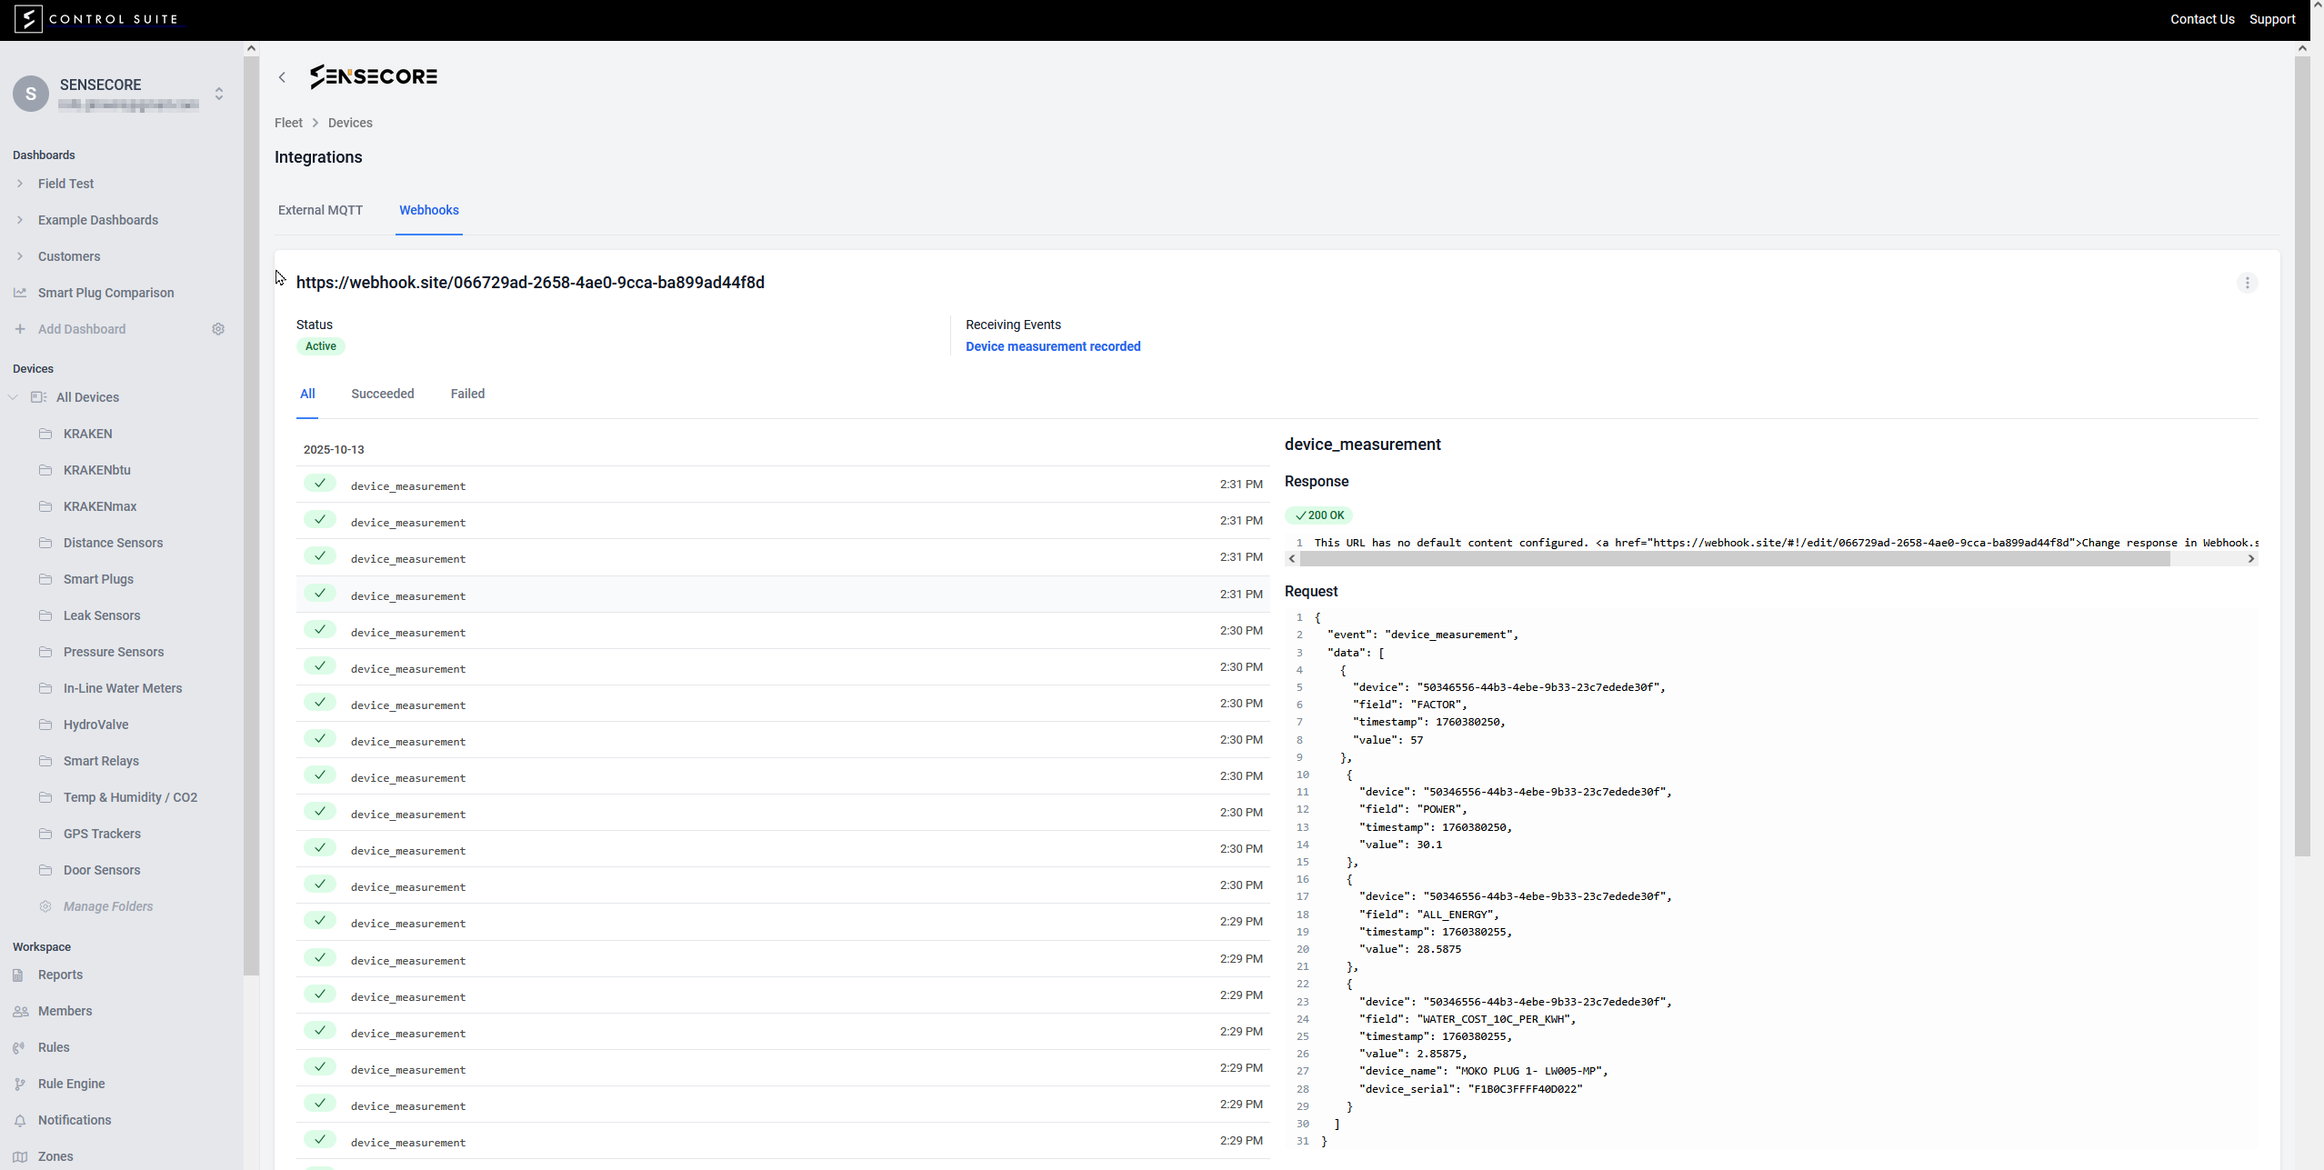Screen dimensions: 2324x1170
Task: Open the SENSECORE account switcher
Action: [x=218, y=94]
